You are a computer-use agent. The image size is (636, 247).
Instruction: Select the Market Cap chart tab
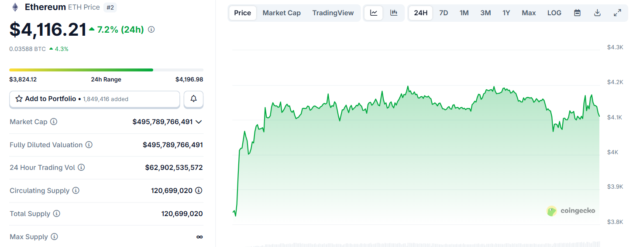282,13
